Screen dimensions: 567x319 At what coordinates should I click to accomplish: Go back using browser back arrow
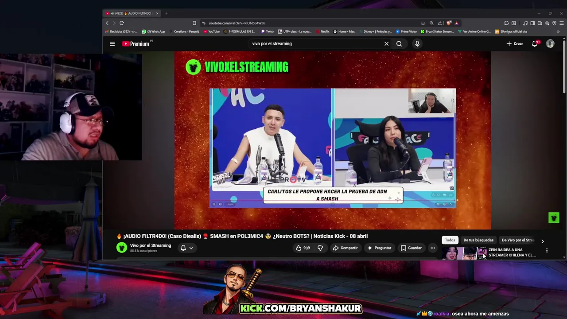click(107, 23)
